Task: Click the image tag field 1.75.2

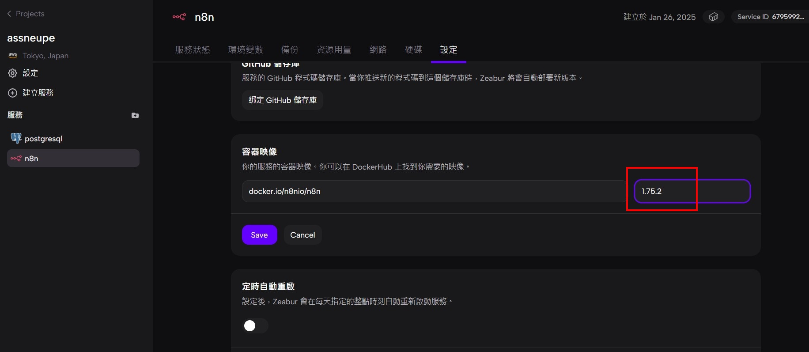Action: point(692,191)
